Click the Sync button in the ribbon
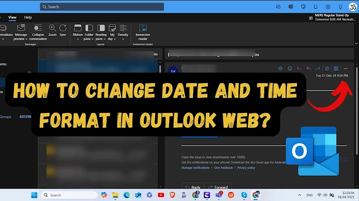Screen dimensions: 359x201 [x=63, y=31]
